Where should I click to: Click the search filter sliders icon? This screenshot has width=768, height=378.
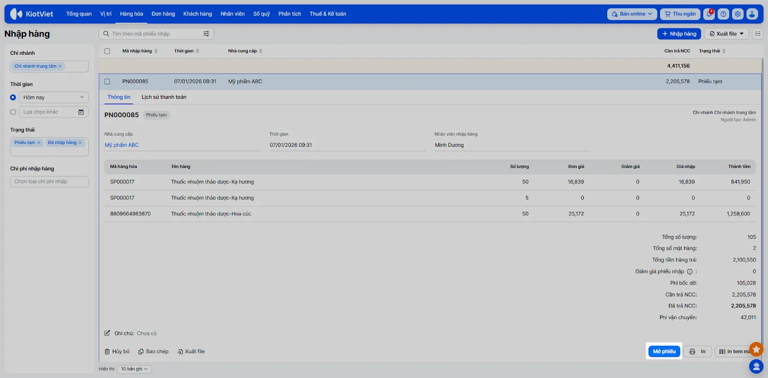(x=206, y=34)
